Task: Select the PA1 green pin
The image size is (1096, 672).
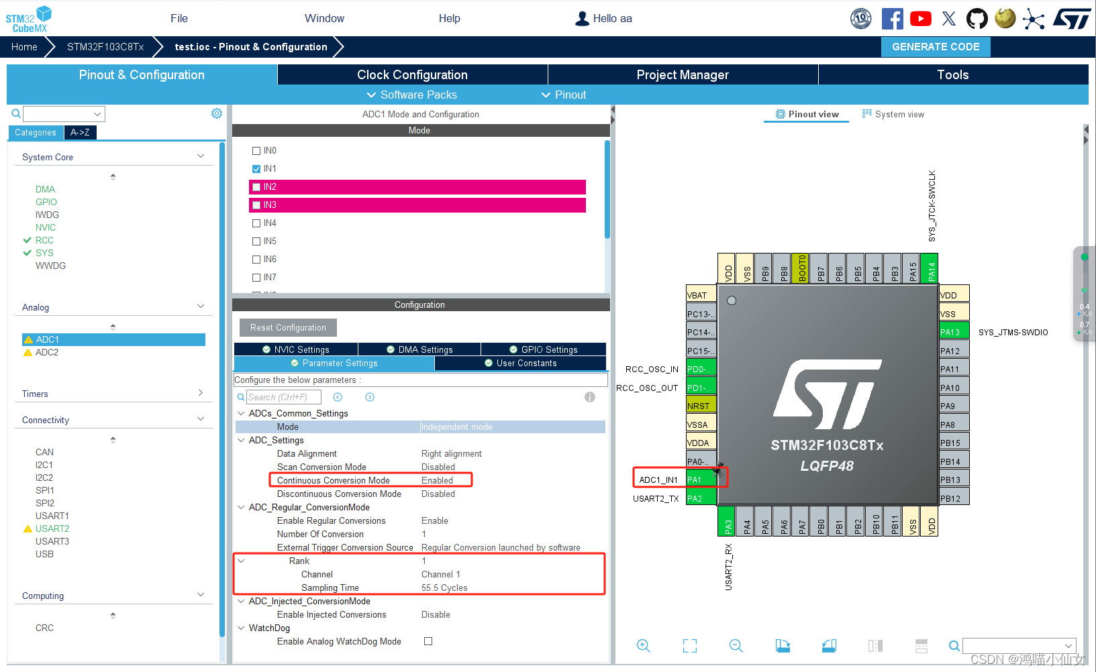Action: tap(701, 480)
